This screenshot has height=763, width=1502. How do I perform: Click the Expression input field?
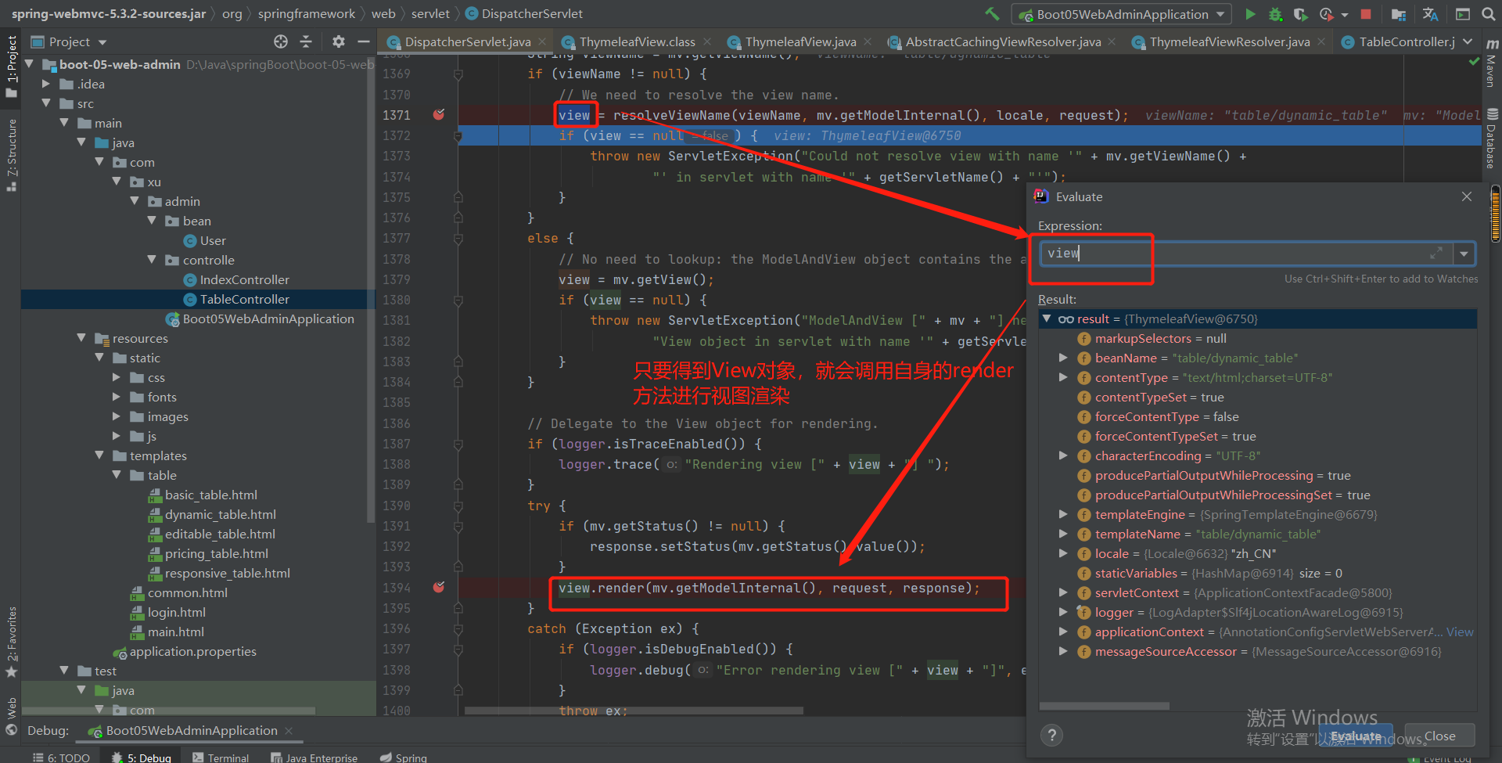pos(1246,254)
